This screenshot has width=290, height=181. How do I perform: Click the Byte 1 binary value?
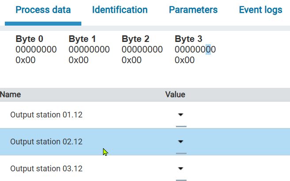point(89,49)
